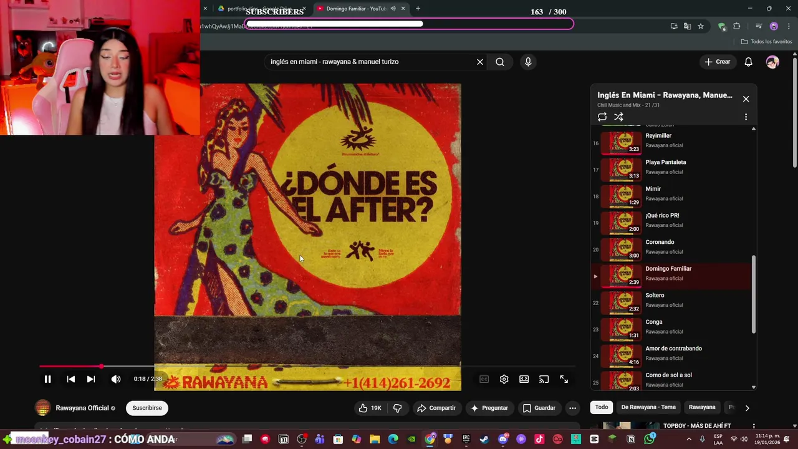
Task: Select Mimir in the playlist
Action: tap(671, 196)
